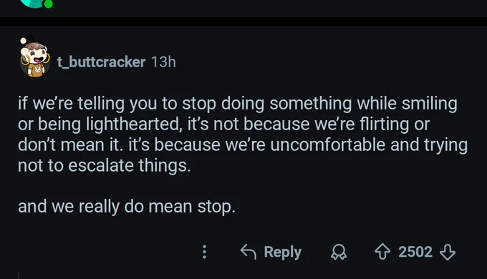This screenshot has height=279, width=487.
Task: Click the black divider bar above the comment
Action: [243, 21]
